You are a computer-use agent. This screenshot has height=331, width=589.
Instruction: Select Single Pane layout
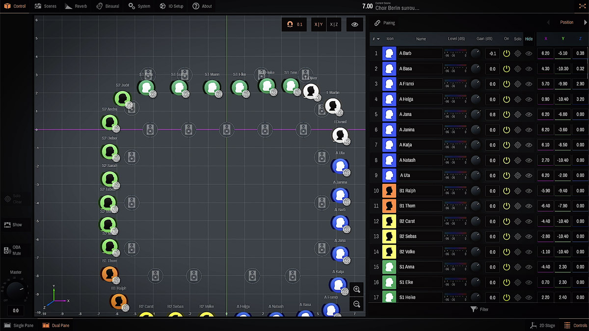click(x=19, y=326)
